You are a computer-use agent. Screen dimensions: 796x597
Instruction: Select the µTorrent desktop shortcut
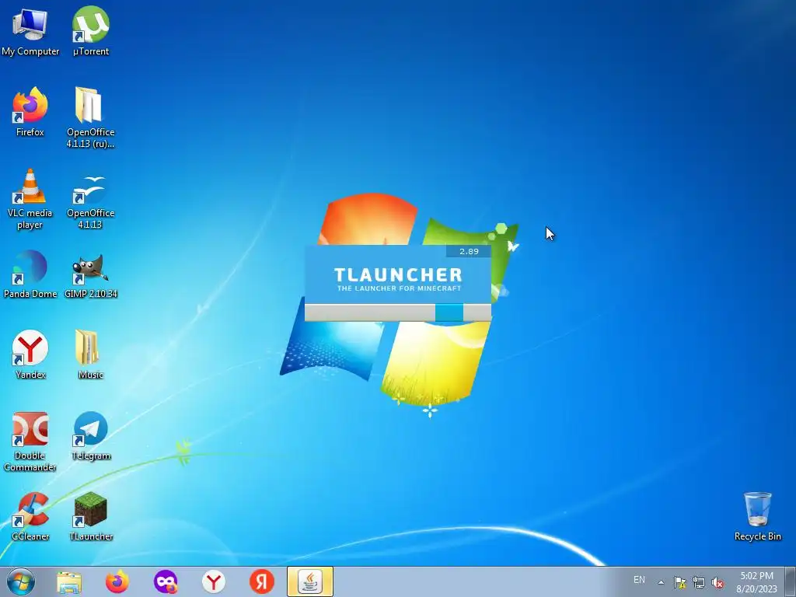pyautogui.click(x=90, y=31)
